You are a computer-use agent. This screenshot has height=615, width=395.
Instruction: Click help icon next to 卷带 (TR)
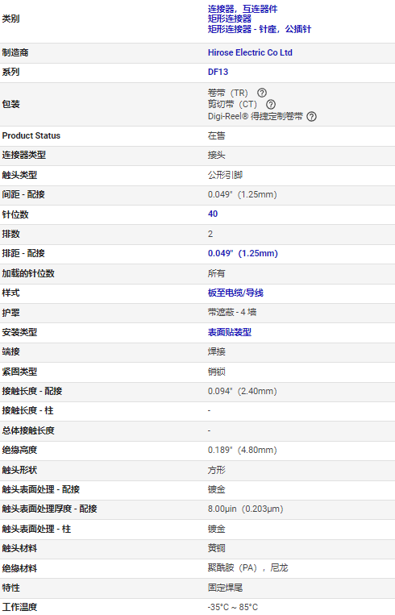pos(262,93)
